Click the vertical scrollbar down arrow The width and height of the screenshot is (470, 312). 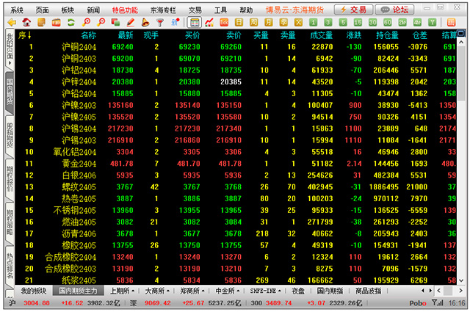pos(462,280)
